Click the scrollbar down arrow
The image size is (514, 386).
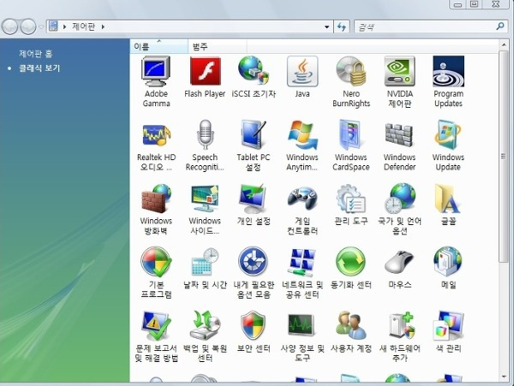[x=504, y=377]
